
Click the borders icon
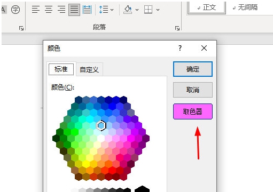point(148,10)
